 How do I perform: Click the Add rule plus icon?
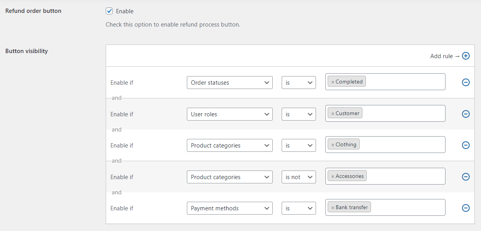point(466,56)
